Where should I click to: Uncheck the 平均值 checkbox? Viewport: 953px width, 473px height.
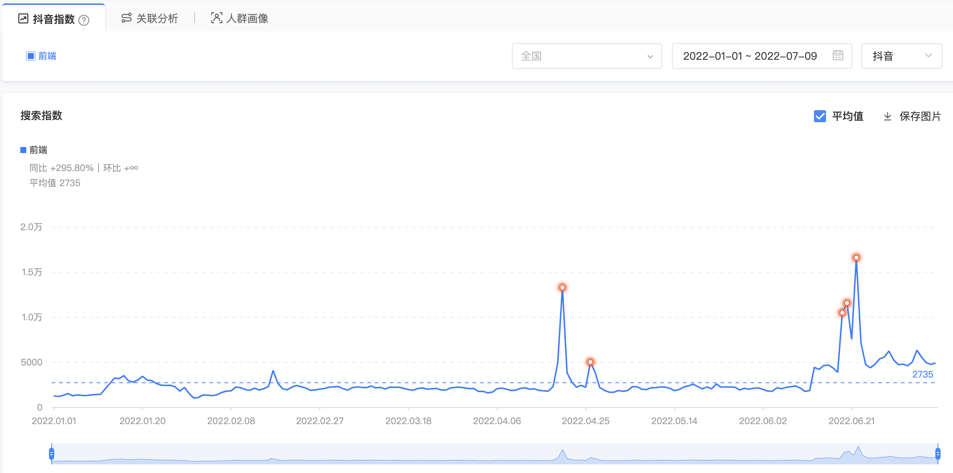pyautogui.click(x=820, y=116)
